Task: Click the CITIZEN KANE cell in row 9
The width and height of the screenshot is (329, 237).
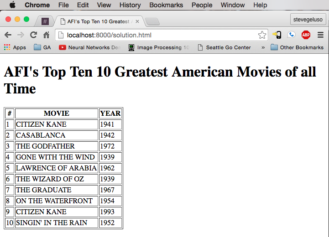Action: [57, 211]
